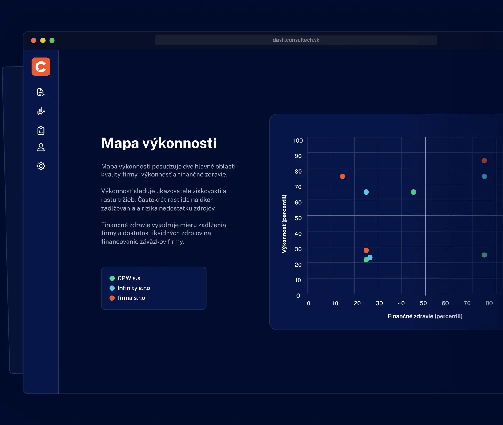Click the yellow minimize window button
503x425 pixels.
tap(43, 40)
